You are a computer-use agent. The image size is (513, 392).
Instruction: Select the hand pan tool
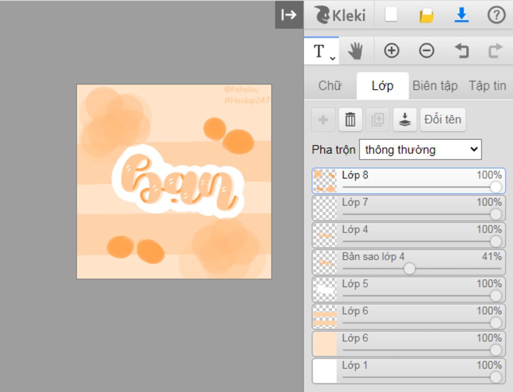356,50
